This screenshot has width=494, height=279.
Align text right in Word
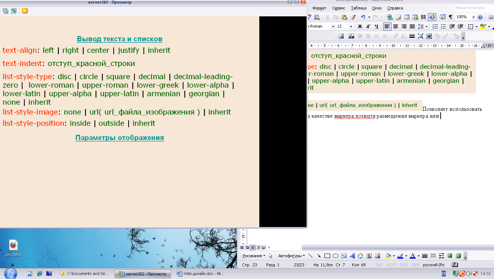click(x=404, y=27)
